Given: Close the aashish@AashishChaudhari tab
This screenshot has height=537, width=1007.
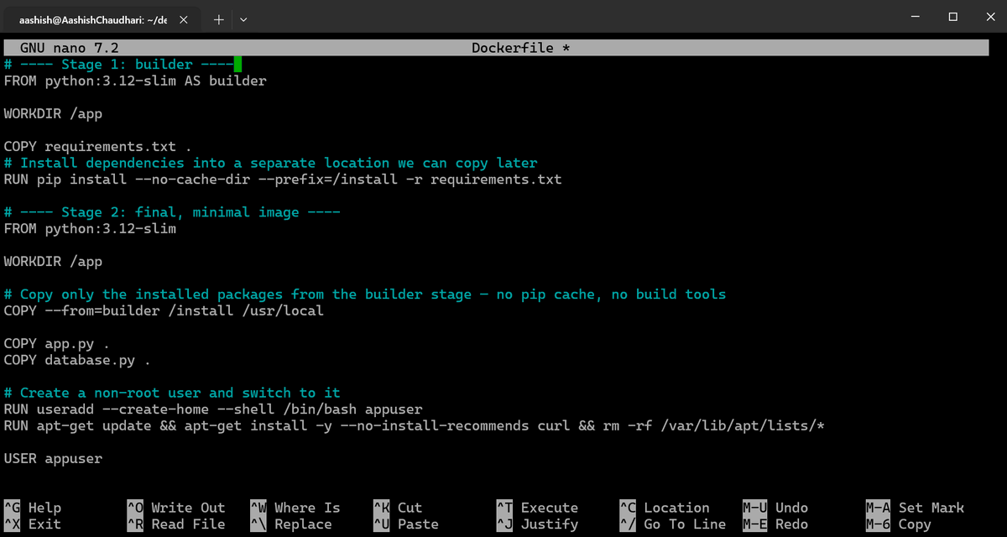Looking at the screenshot, I should point(184,20).
